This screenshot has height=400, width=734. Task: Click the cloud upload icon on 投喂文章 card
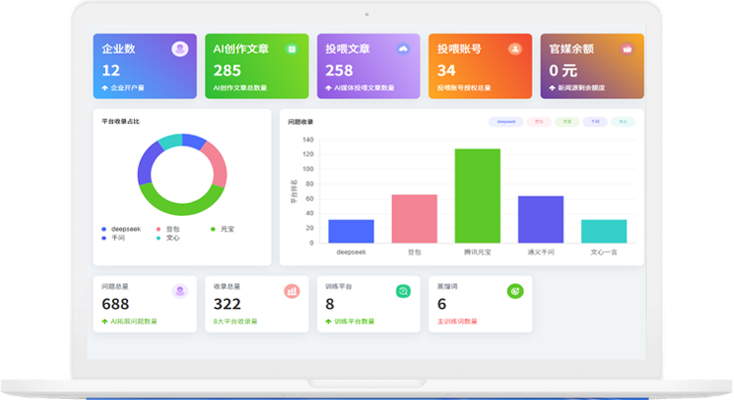[403, 49]
